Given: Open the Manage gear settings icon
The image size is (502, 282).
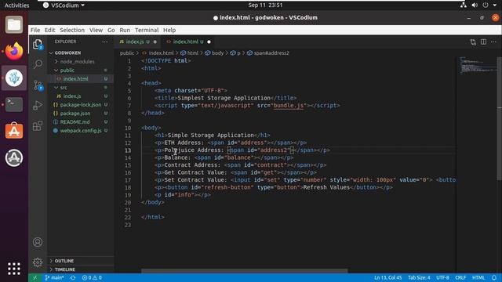Looking at the screenshot, I should point(38,262).
